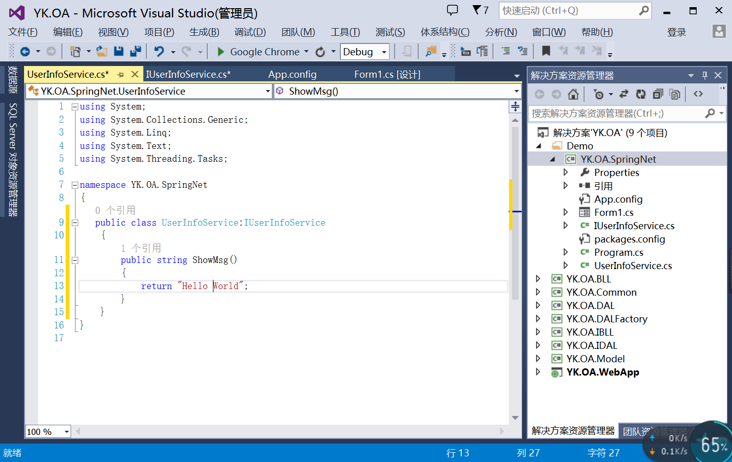Screen dimensions: 732x462
Task: Click the Navigate Backward toolbar arrow
Action: [25, 52]
